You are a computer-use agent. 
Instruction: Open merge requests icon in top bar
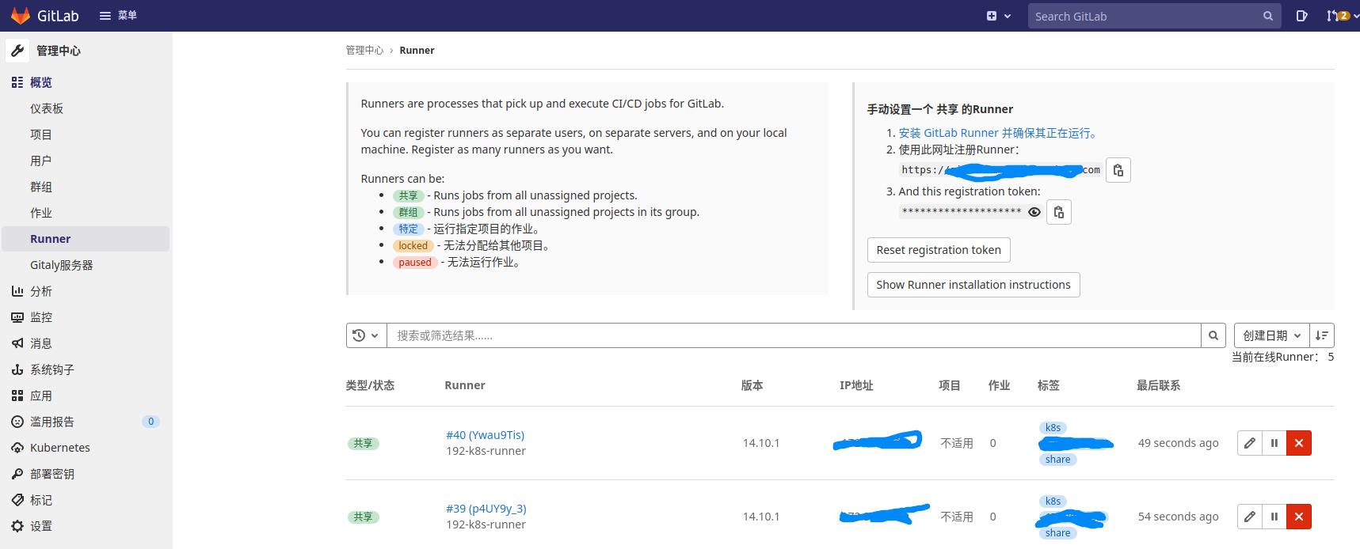pos(1334,16)
